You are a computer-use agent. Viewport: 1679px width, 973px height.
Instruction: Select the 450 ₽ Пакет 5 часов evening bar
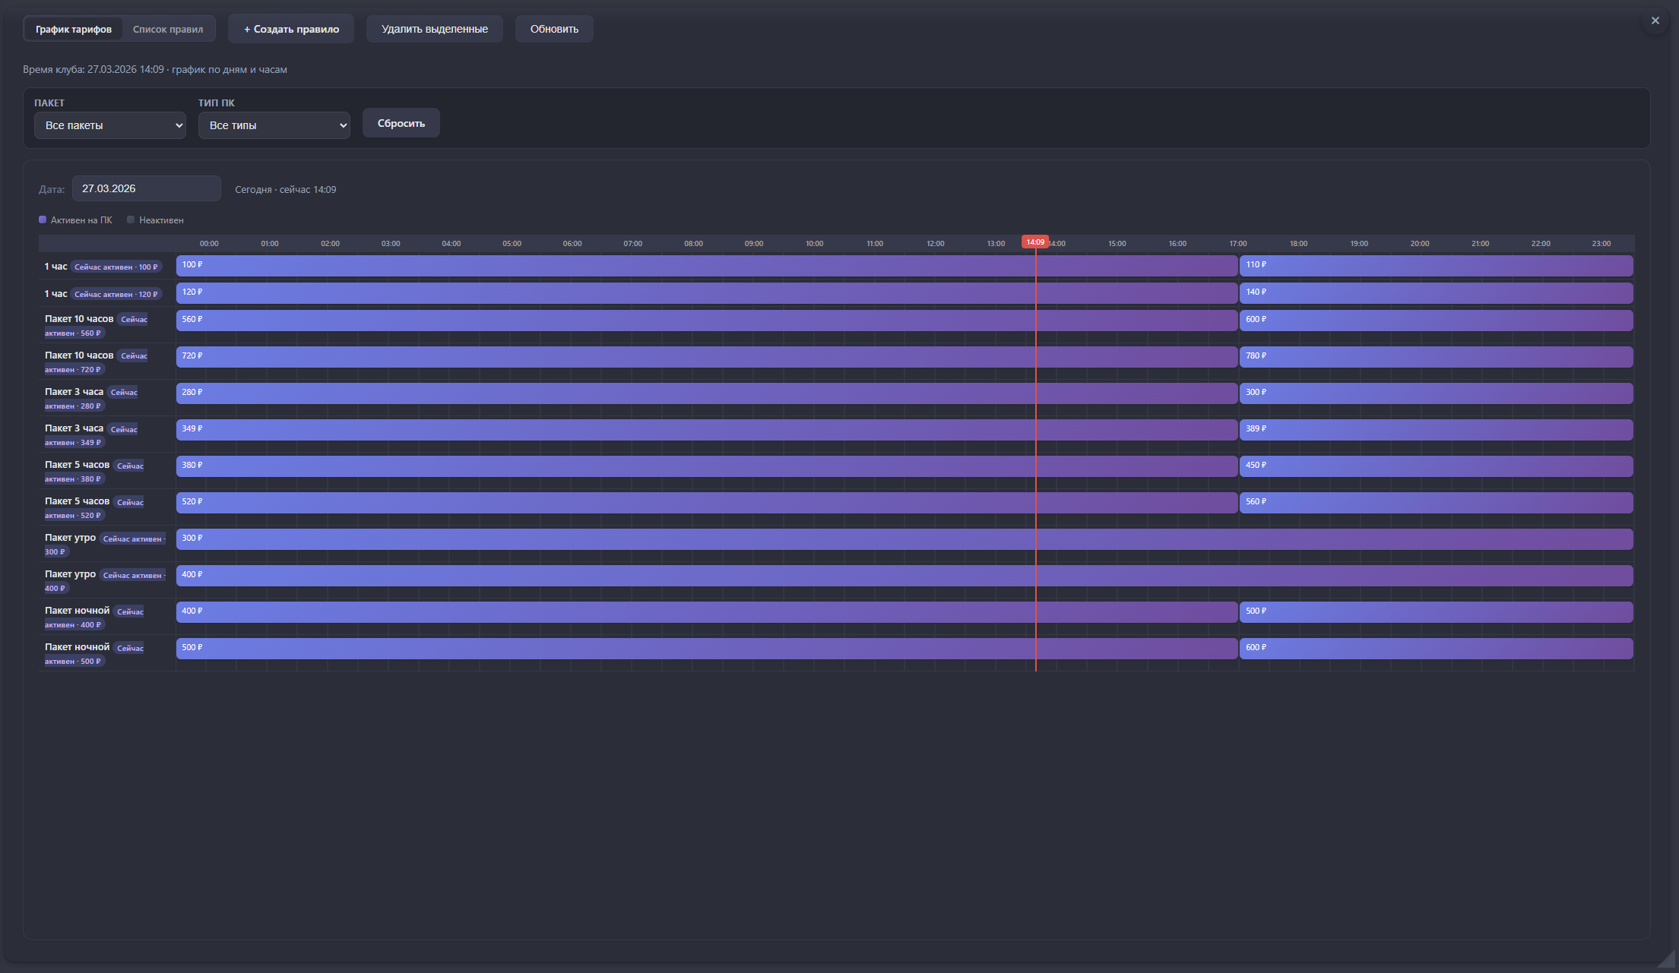click(x=1435, y=466)
